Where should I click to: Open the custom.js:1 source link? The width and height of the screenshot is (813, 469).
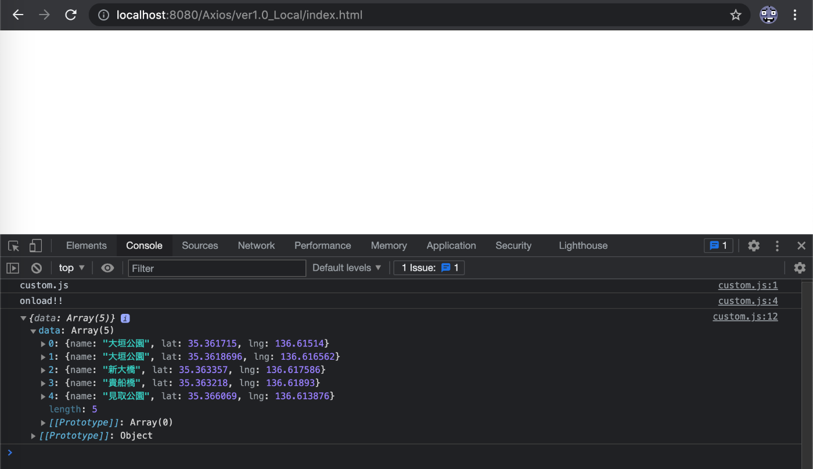tap(748, 285)
